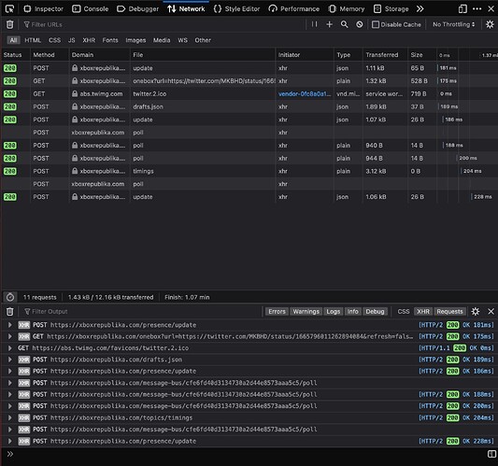The width and height of the screenshot is (498, 466).
Task: Click lock icon of abs.twimg.com row
Action: (75, 93)
